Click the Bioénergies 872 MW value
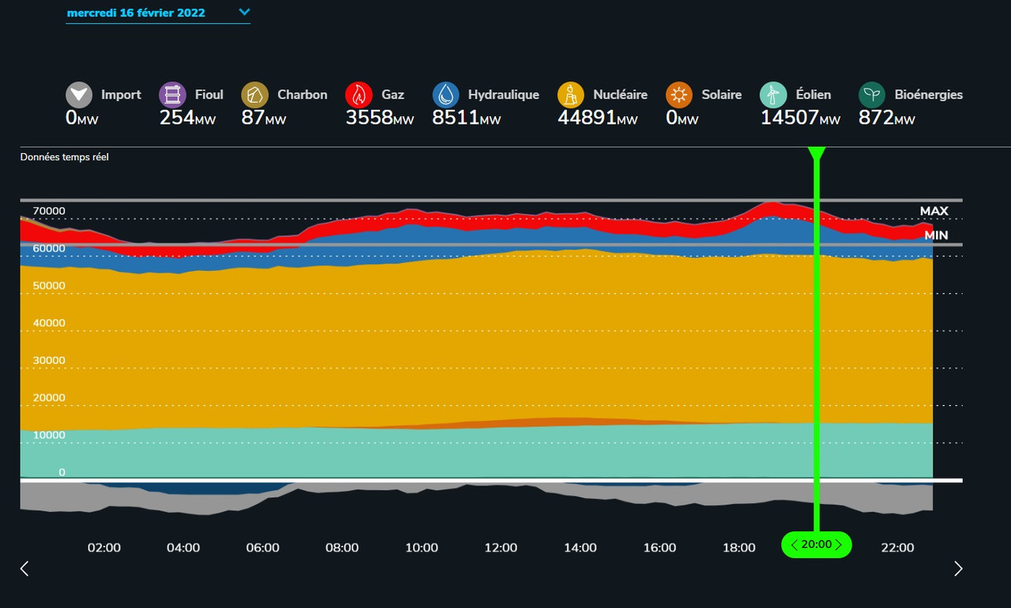This screenshot has width=1011, height=608. click(887, 118)
